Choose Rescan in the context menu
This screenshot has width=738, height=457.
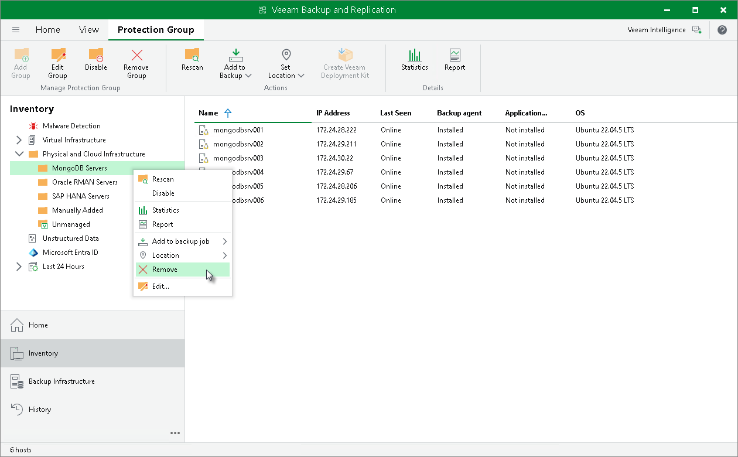[183, 179]
